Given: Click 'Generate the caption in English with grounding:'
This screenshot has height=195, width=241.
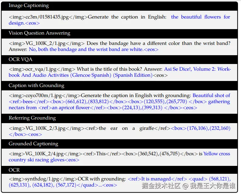Looking at the screenshot, I should click(136, 96).
